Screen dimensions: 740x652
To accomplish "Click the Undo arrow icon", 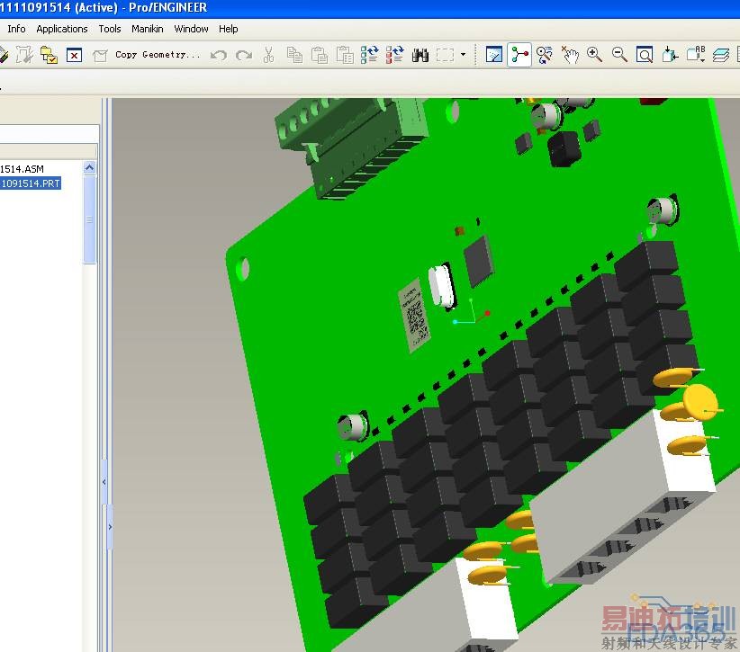I will pos(219,55).
